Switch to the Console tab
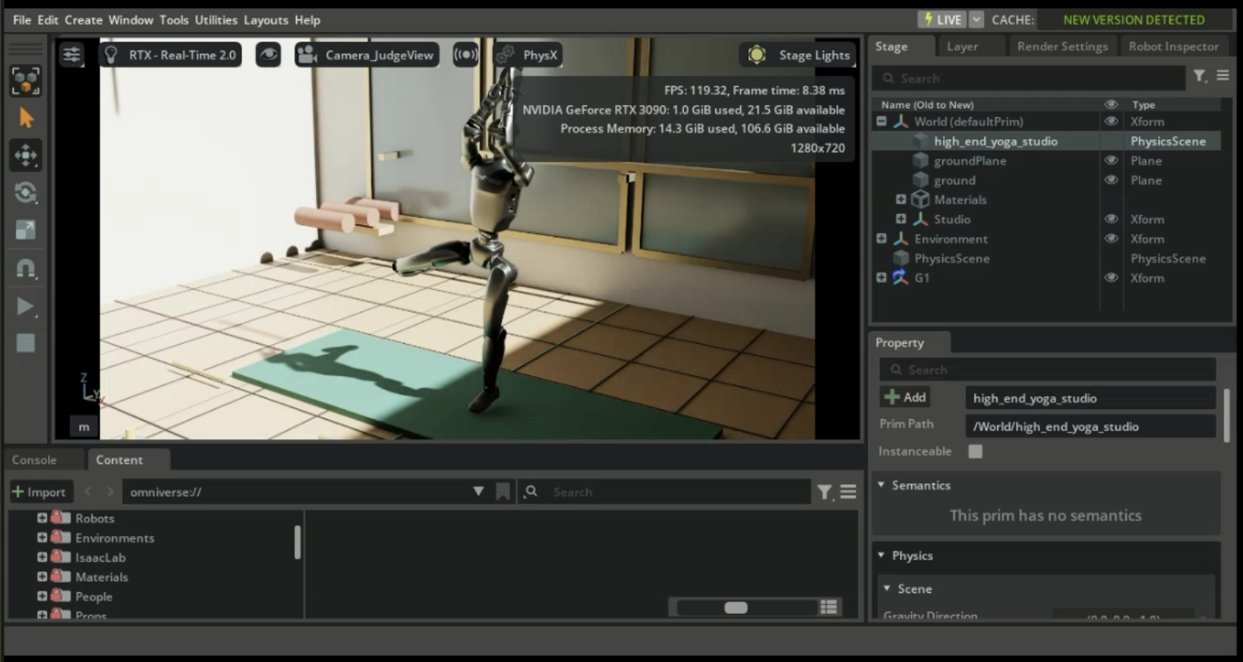The image size is (1243, 662). [34, 460]
